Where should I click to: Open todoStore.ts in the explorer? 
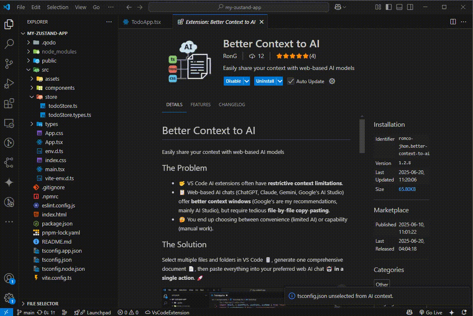coord(63,106)
